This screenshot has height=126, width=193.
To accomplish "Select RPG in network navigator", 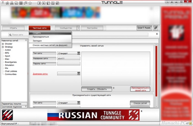I will click(x=7, y=53).
